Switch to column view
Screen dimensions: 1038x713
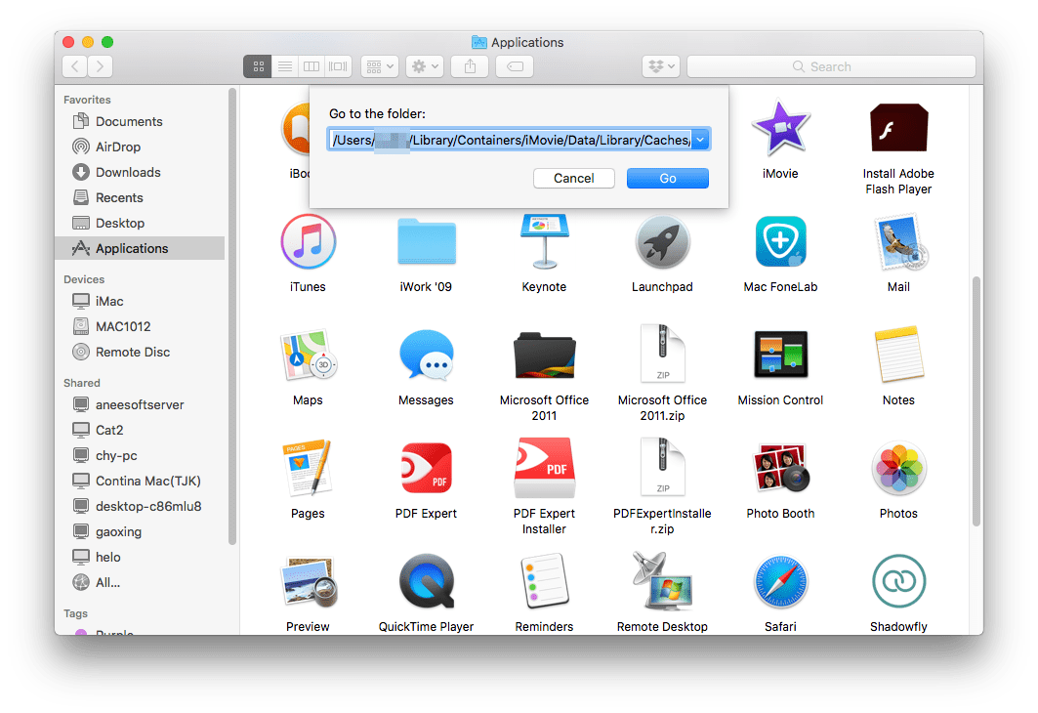coord(311,66)
